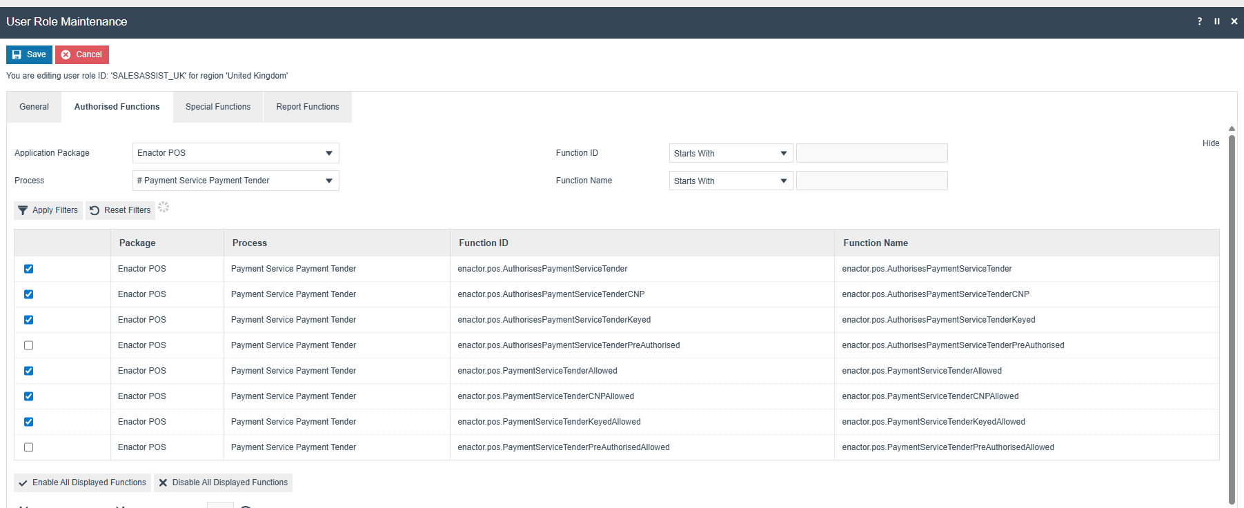This screenshot has height=508, width=1244.
Task: Reset all filters
Action: [x=120, y=210]
